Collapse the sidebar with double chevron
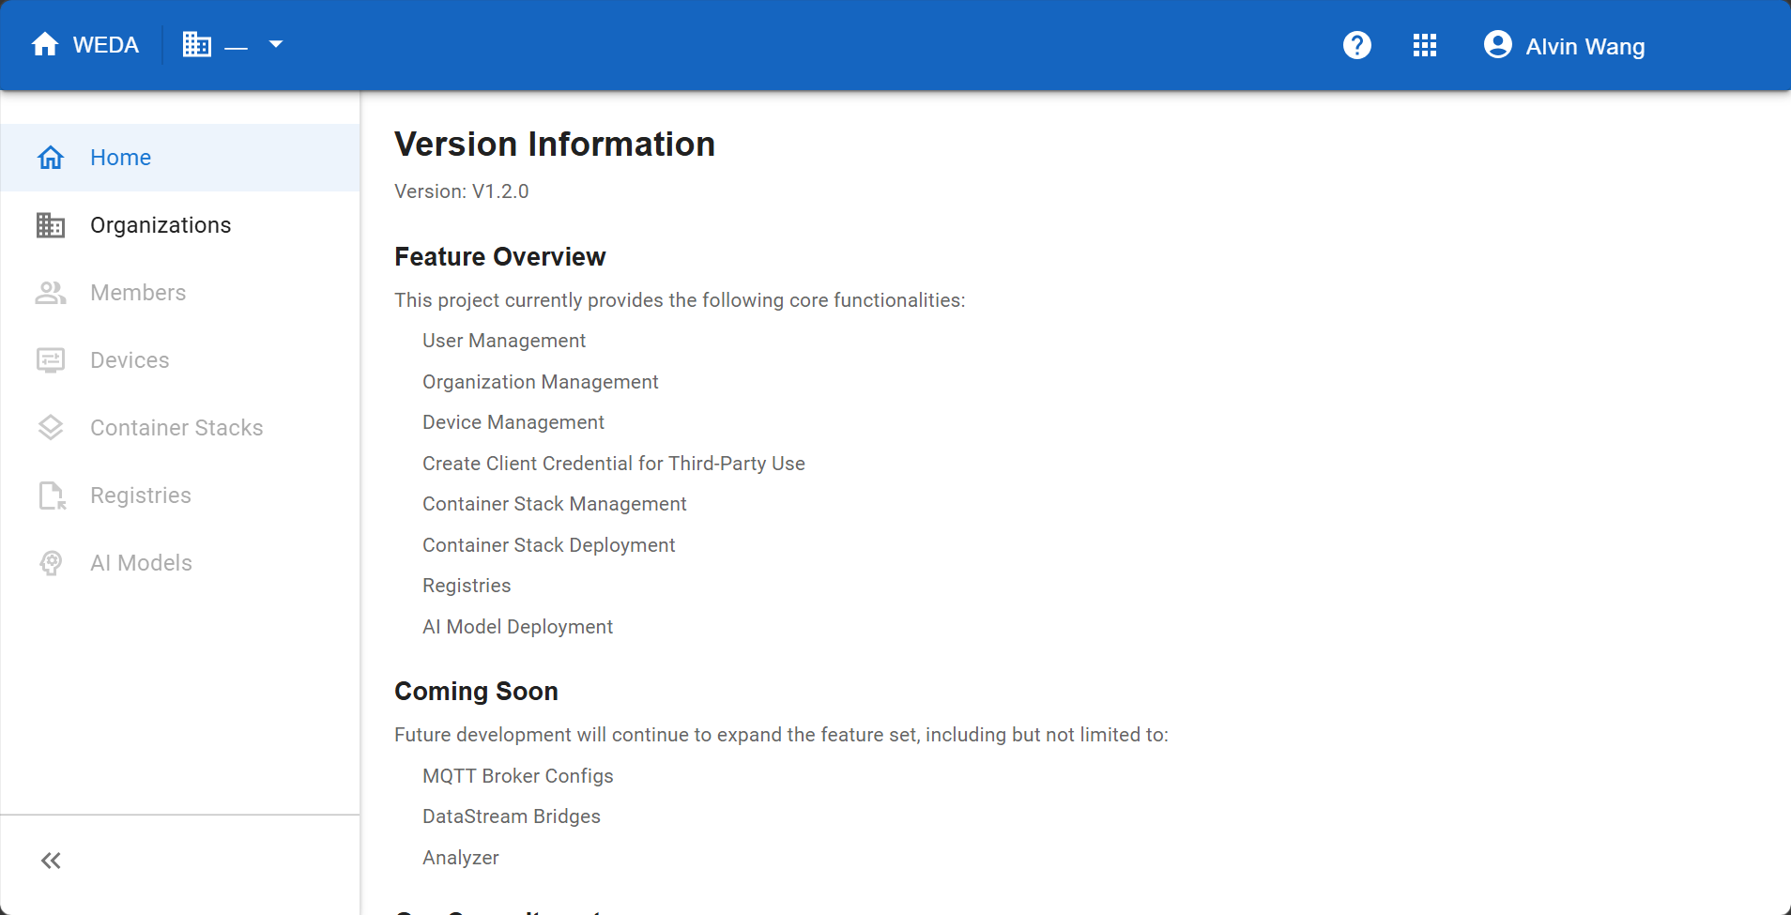Viewport: 1791px width, 915px height. coord(51,861)
